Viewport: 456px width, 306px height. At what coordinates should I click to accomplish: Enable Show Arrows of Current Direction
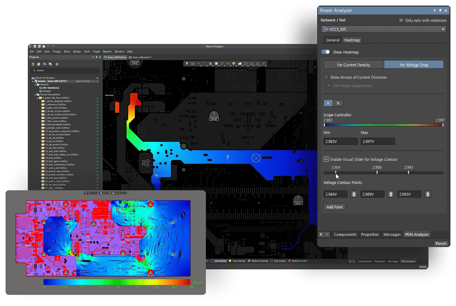[326, 77]
